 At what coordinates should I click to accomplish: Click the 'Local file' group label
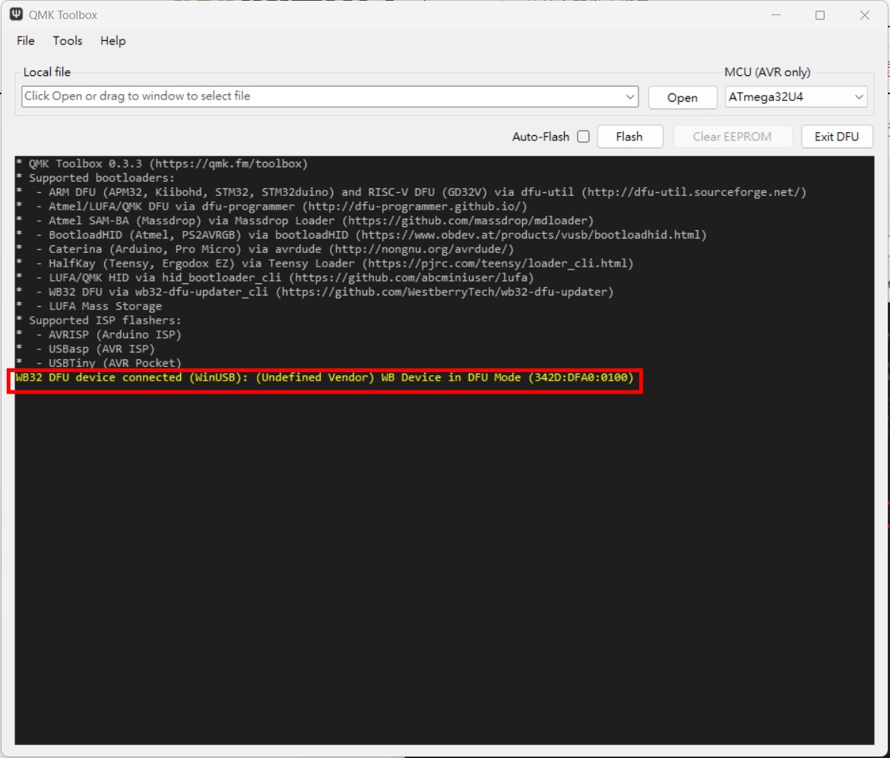47,72
